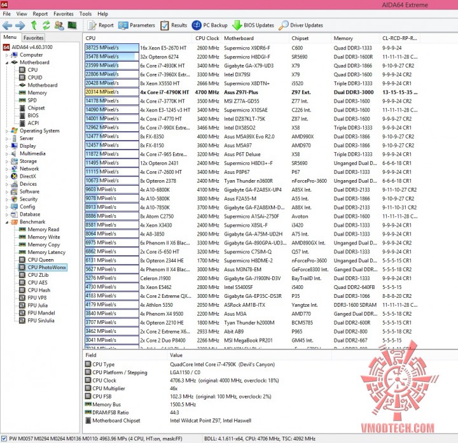Viewport: 458px width, 443px height.
Task: Launch PC Backup
Action: pyautogui.click(x=209, y=25)
